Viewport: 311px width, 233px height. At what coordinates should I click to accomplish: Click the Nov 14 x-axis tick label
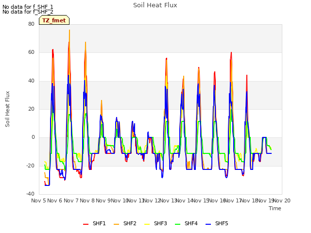pos(184,200)
